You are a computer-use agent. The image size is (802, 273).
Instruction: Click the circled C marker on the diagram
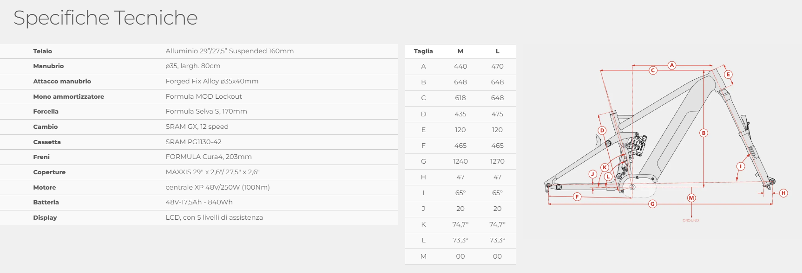[x=653, y=70]
